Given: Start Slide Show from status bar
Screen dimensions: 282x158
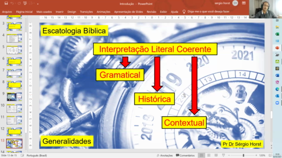Looking at the screenshot, I should tap(223, 155).
